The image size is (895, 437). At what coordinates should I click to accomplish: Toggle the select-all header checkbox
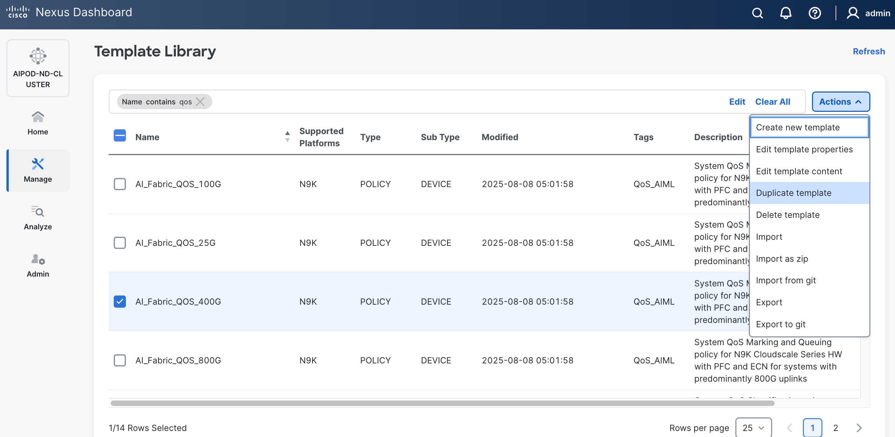pos(119,135)
